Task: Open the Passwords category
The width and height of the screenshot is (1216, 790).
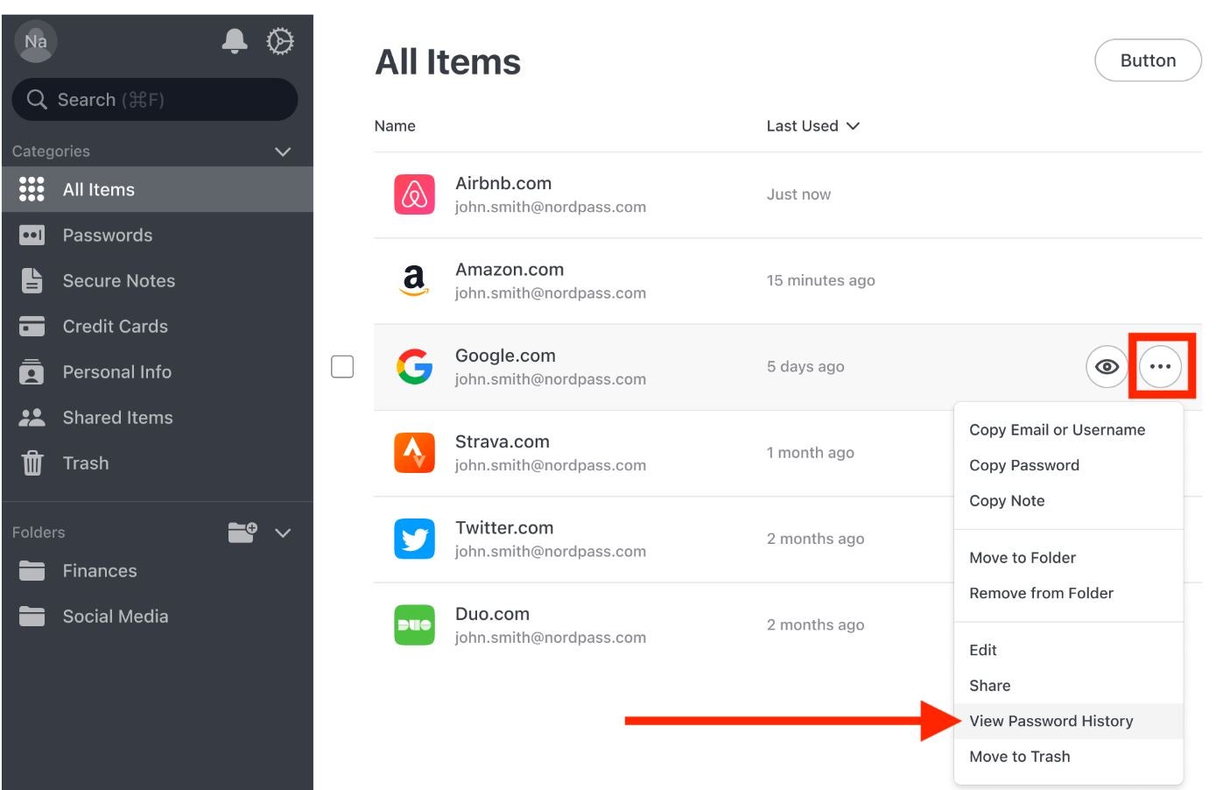Action: (x=158, y=235)
